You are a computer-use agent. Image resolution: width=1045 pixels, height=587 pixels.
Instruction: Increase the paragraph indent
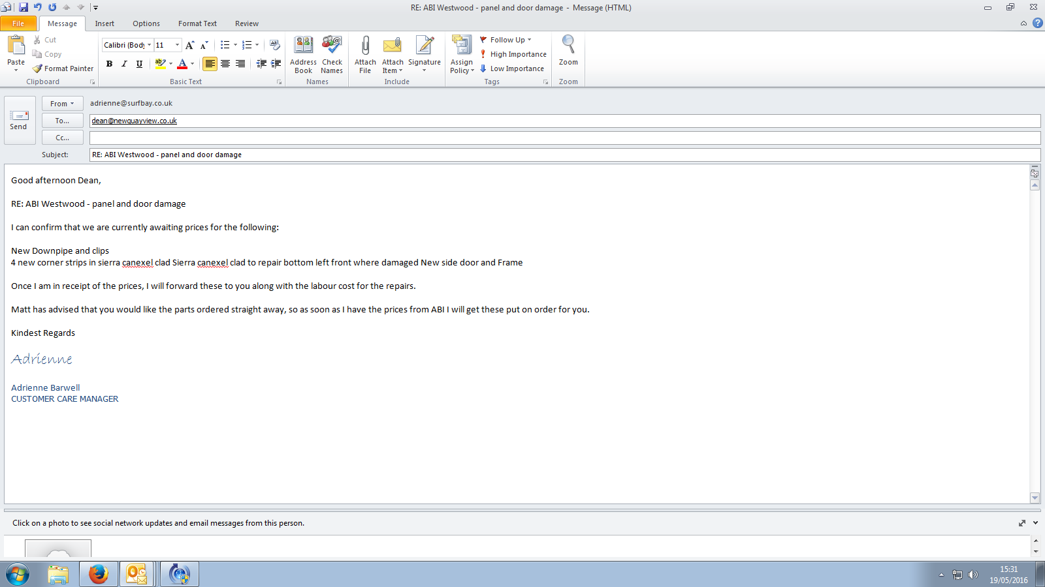click(276, 64)
